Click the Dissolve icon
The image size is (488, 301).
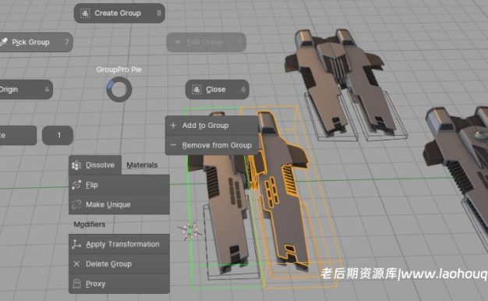pos(76,165)
